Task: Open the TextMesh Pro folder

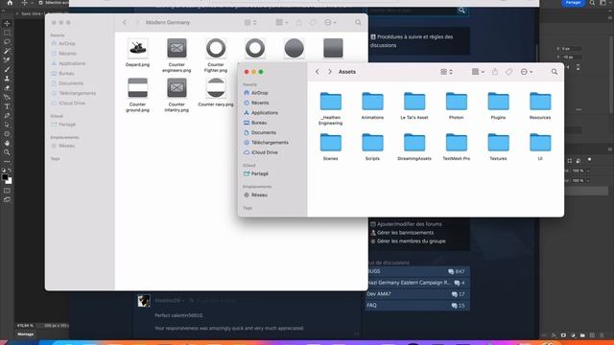Action: pyautogui.click(x=457, y=147)
